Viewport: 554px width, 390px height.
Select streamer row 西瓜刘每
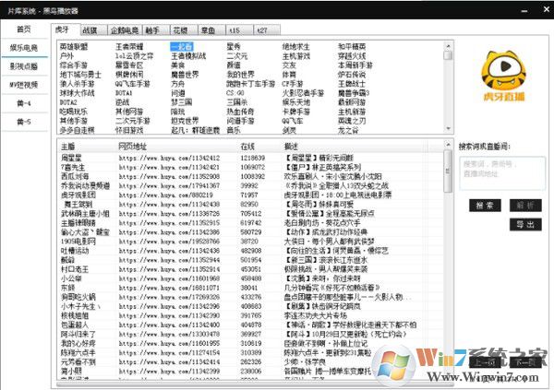coord(250,176)
